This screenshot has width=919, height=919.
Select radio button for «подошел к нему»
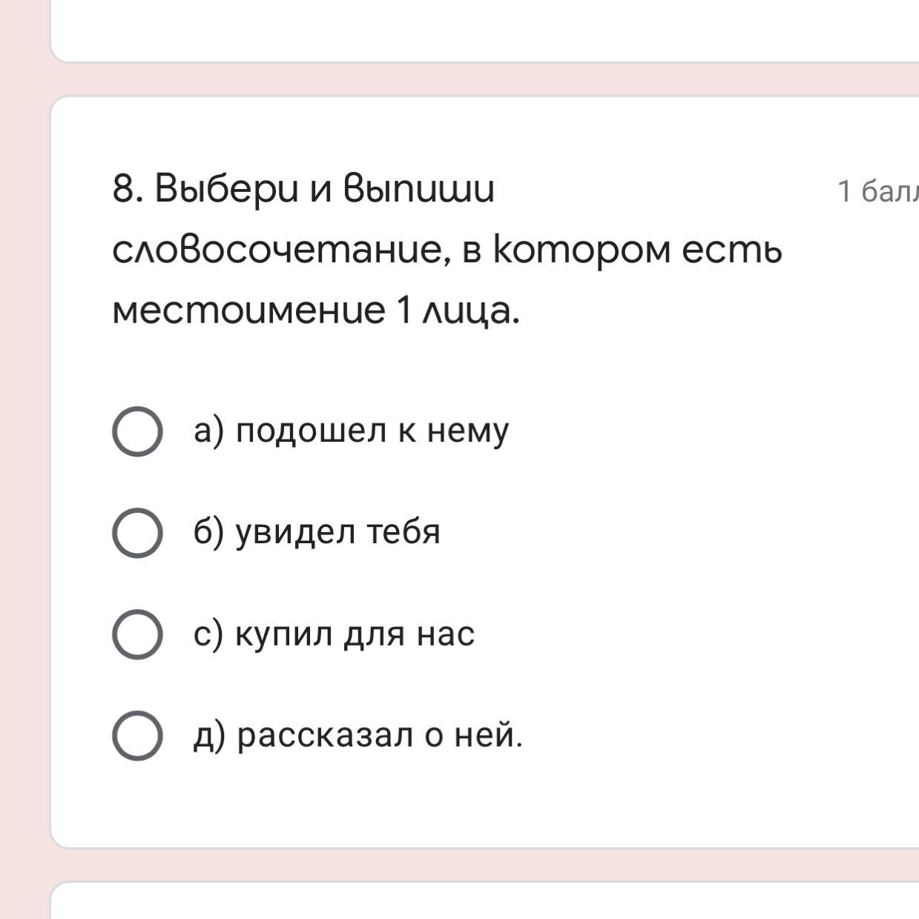coord(137,431)
